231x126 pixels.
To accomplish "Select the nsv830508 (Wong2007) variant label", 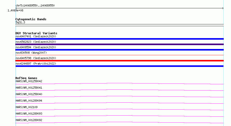I will [x=31, y=53].
